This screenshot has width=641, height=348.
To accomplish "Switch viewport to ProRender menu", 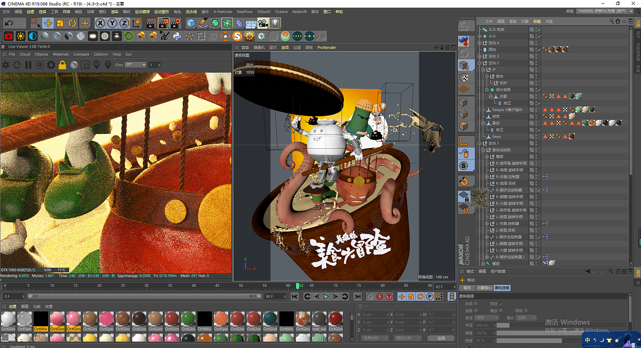I will (327, 48).
